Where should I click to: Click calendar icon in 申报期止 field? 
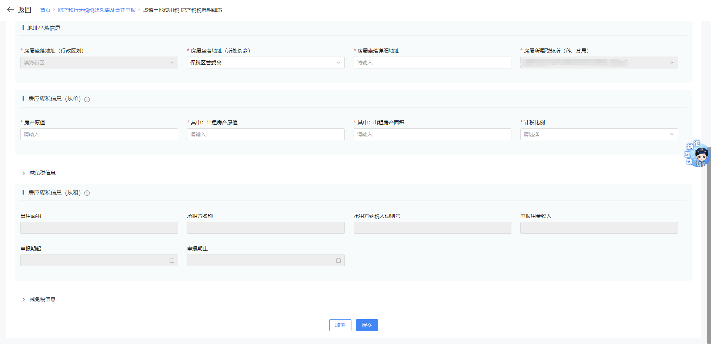(x=338, y=260)
